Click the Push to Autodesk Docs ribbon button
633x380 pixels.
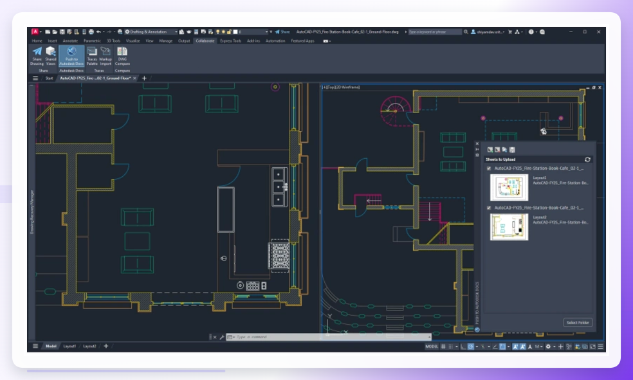[x=71, y=56]
